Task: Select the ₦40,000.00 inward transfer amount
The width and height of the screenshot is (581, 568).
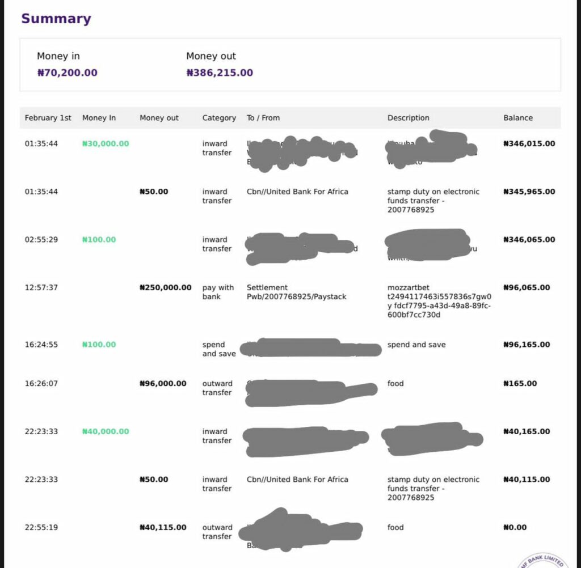Action: click(106, 431)
